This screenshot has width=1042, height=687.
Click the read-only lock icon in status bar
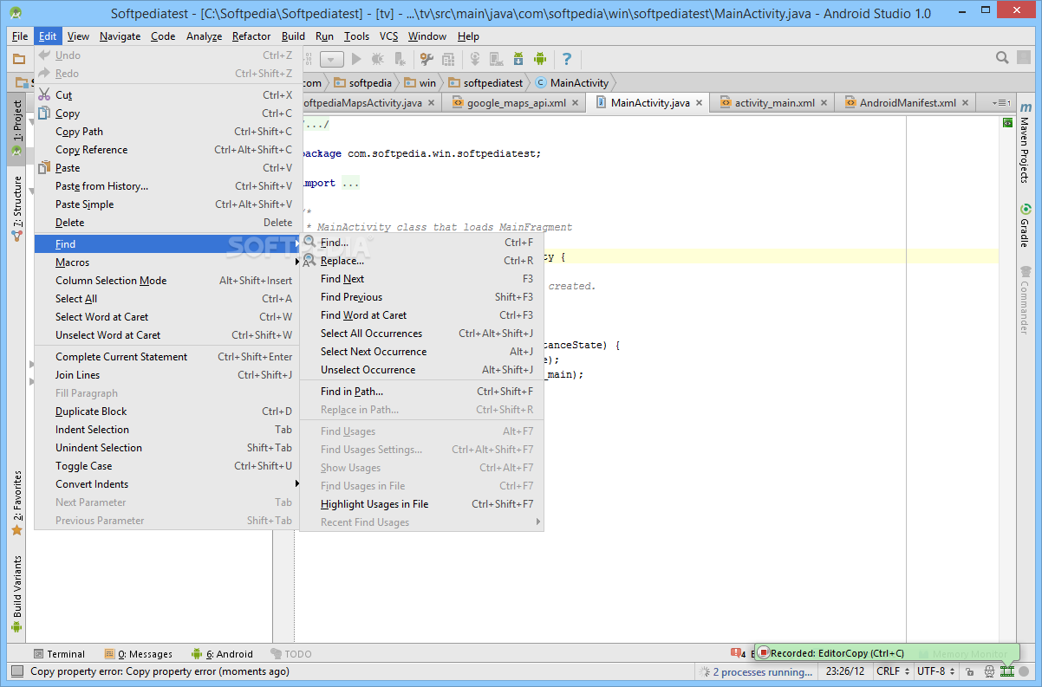click(968, 671)
